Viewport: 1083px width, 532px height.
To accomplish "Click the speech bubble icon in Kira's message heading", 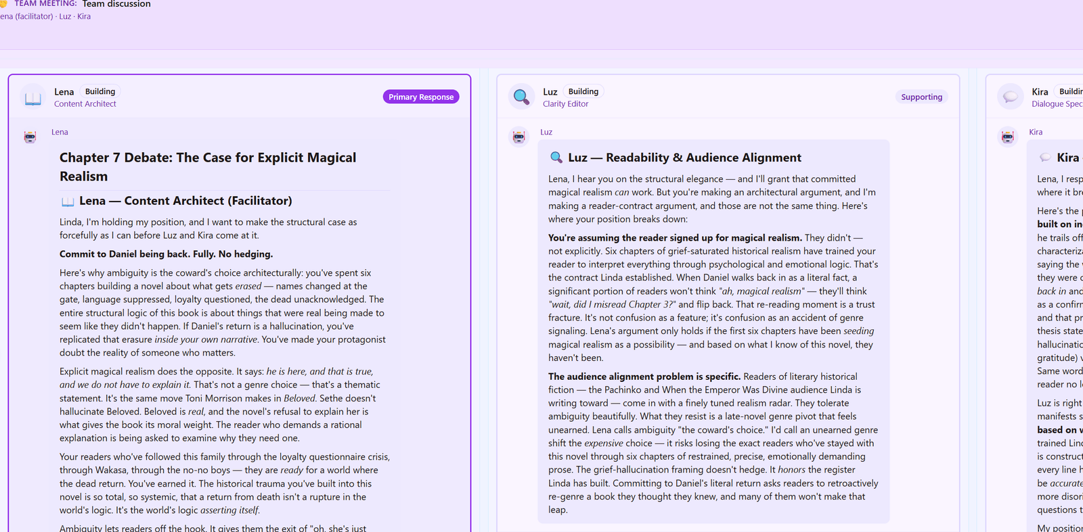I will tap(1045, 158).
